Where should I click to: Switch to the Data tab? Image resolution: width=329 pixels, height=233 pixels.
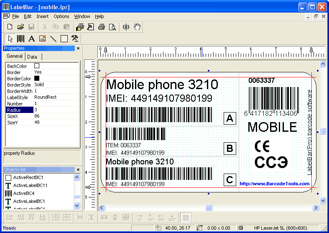32,57
